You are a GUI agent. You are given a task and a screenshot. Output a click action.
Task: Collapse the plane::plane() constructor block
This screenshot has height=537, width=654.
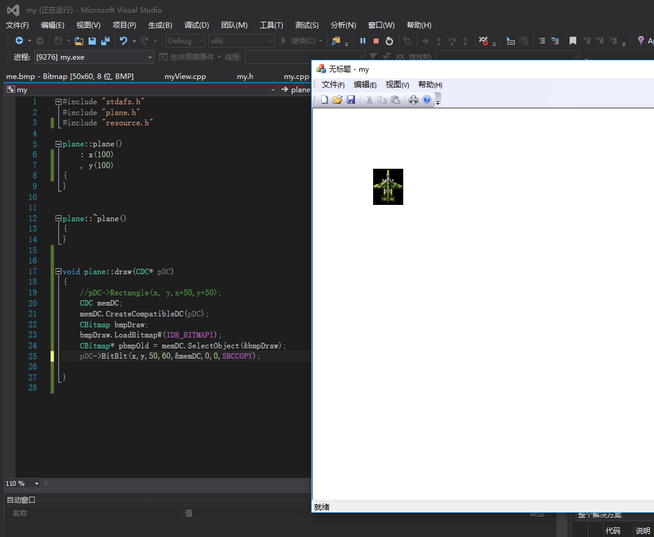click(x=58, y=145)
